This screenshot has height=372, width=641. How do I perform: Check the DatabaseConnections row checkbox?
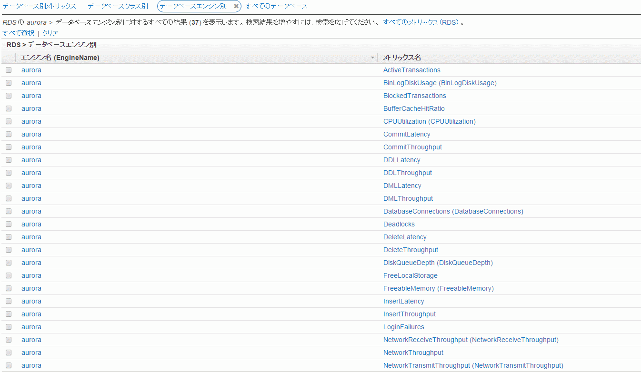click(9, 211)
